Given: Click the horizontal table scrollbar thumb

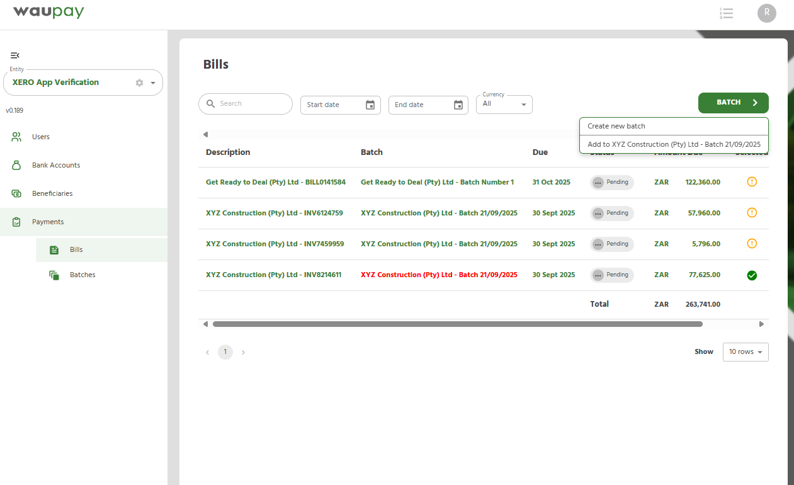Looking at the screenshot, I should pos(458,324).
